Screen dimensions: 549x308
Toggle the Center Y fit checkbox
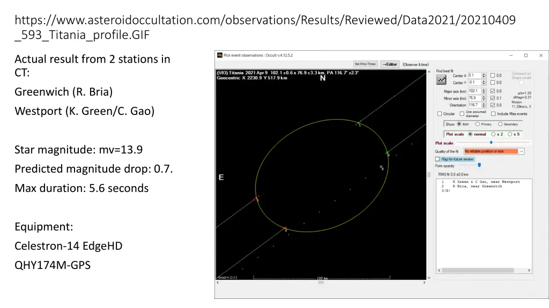click(493, 82)
